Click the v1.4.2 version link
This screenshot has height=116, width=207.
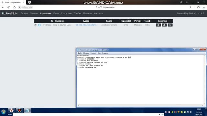point(201,13)
